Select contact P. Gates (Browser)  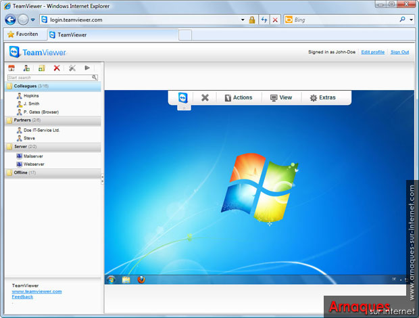pyautogui.click(x=41, y=112)
